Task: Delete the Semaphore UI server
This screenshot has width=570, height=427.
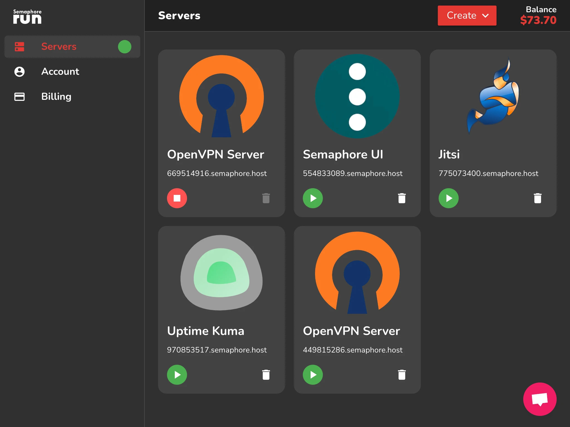Action: pos(402,198)
